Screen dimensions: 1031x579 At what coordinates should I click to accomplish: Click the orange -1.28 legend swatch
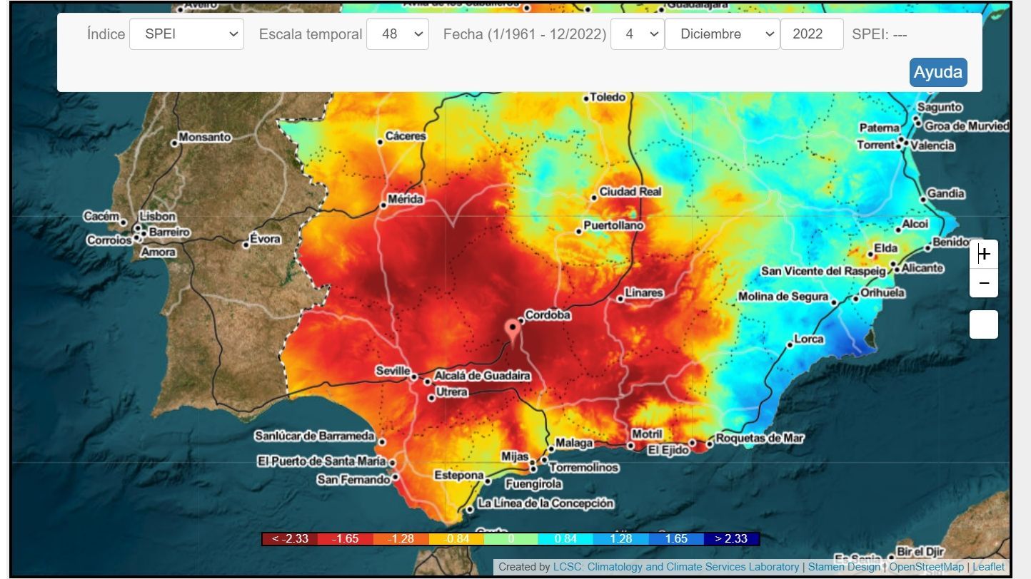400,538
